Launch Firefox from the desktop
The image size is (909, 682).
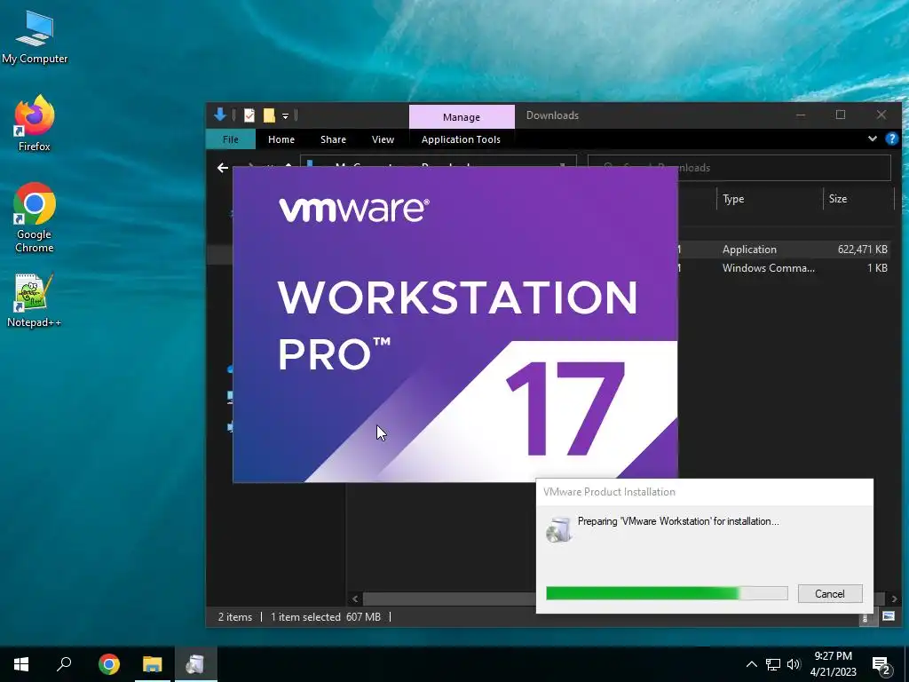pyautogui.click(x=35, y=123)
